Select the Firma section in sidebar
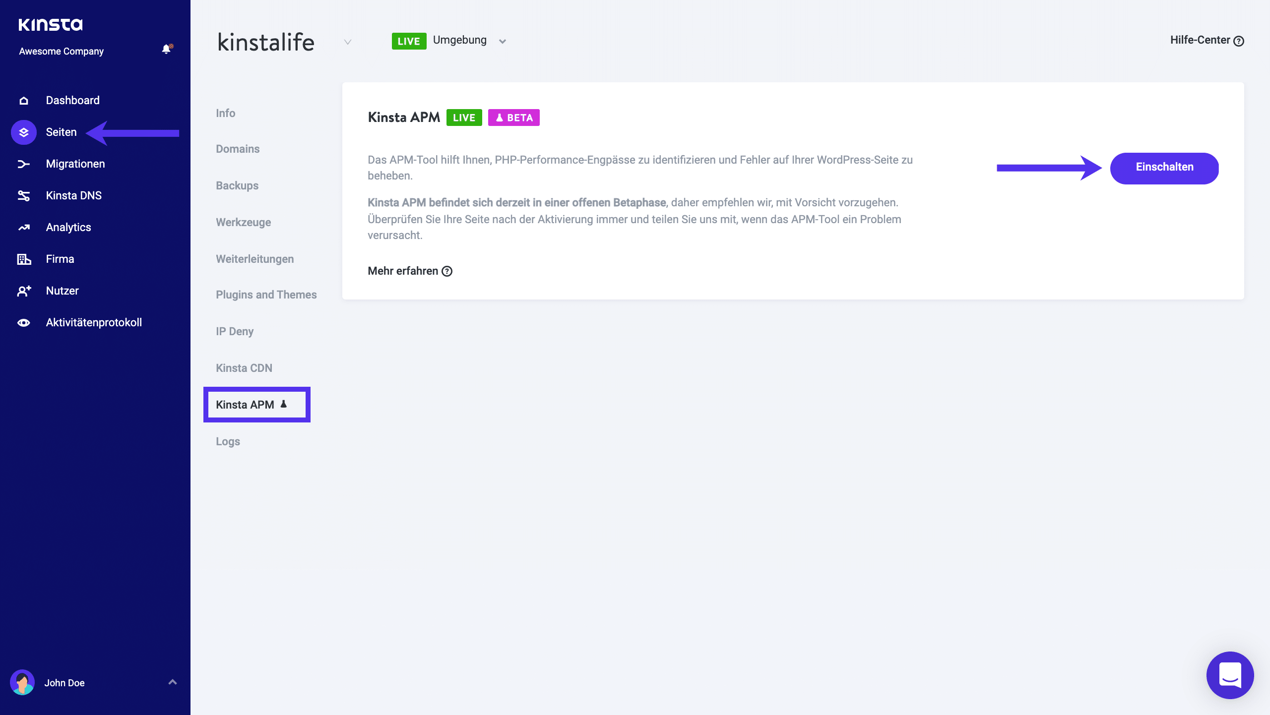This screenshot has height=715, width=1270. pos(60,259)
